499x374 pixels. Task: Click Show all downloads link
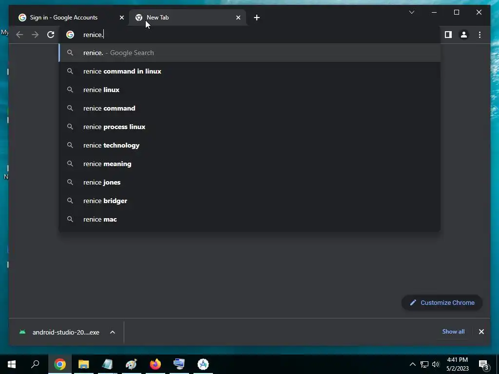tap(453, 332)
